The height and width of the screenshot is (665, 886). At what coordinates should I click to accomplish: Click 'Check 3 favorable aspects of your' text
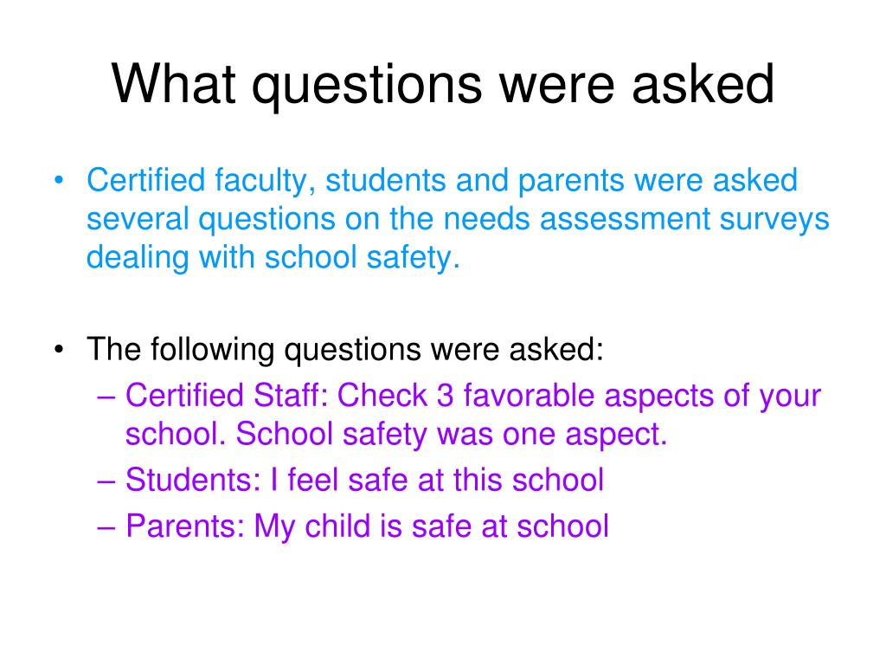click(x=579, y=396)
